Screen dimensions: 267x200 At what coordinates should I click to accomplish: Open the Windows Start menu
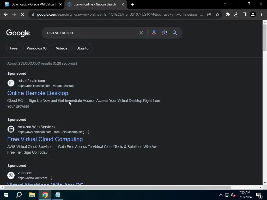coord(6,195)
